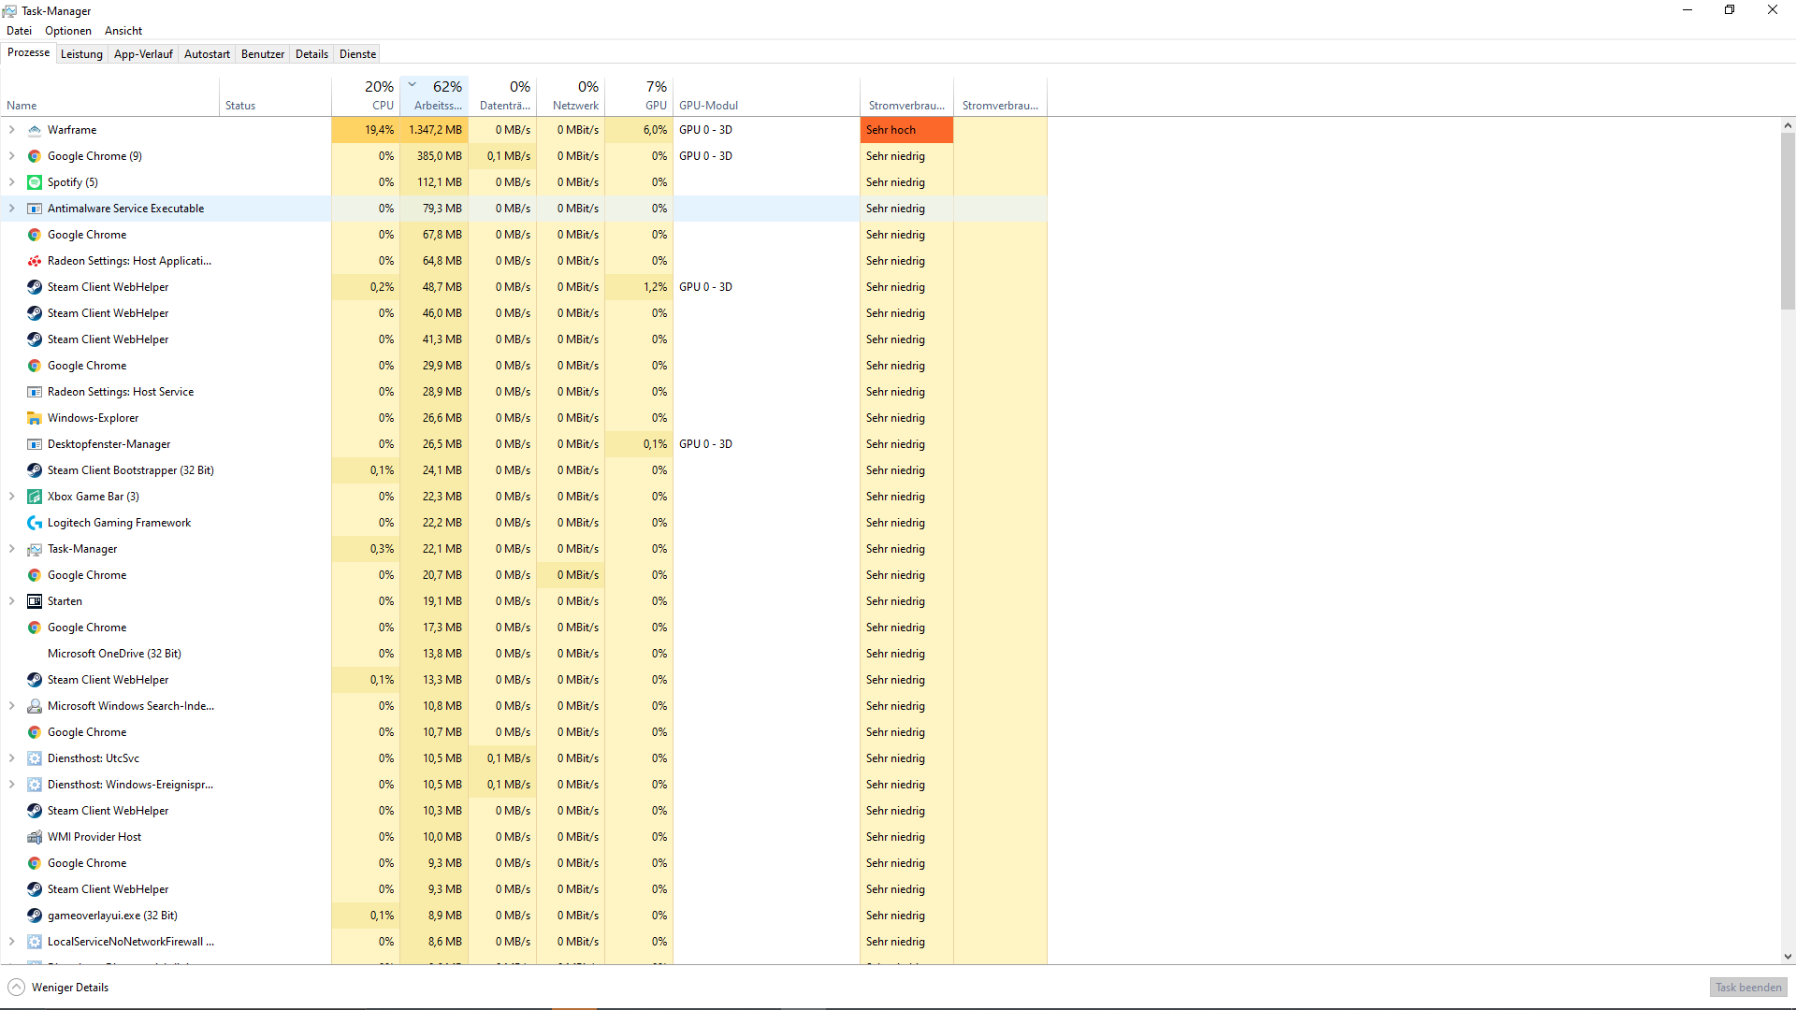The width and height of the screenshot is (1796, 1010).
Task: Sort processes by CPU column header
Action: [366, 95]
